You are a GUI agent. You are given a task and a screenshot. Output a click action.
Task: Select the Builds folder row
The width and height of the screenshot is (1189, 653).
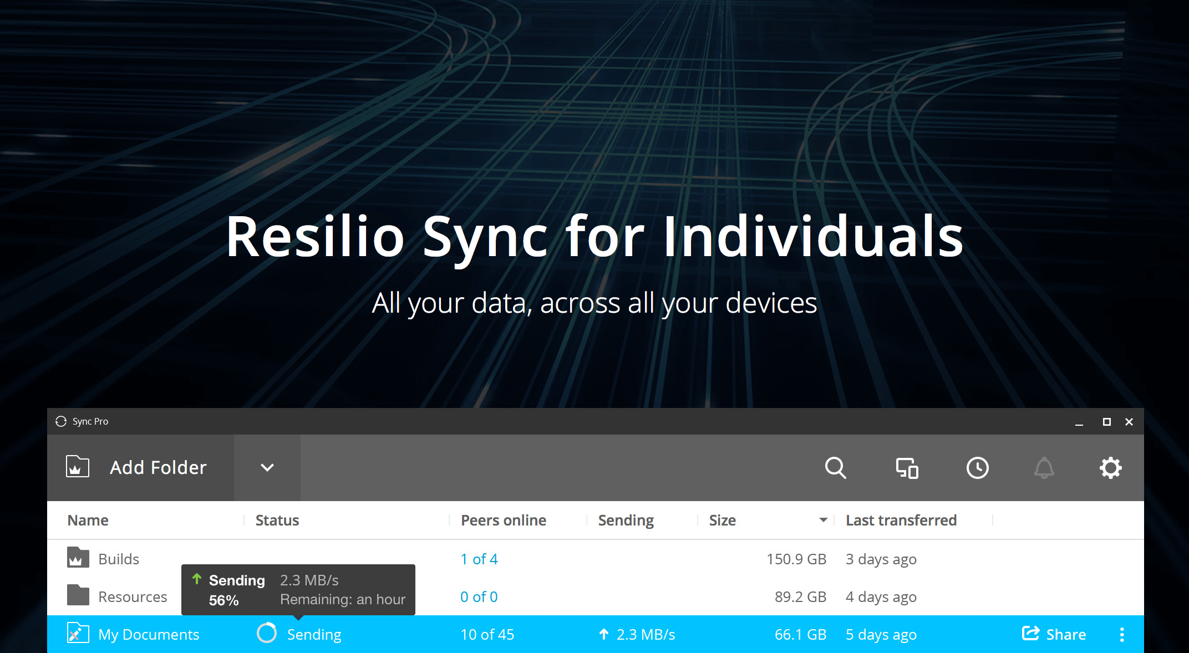595,559
